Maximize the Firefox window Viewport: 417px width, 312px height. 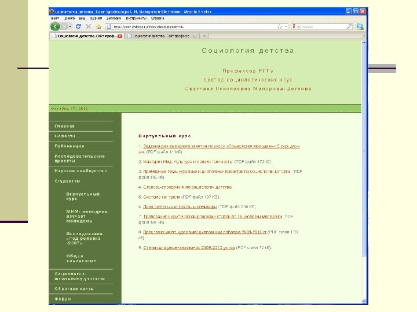click(356, 12)
